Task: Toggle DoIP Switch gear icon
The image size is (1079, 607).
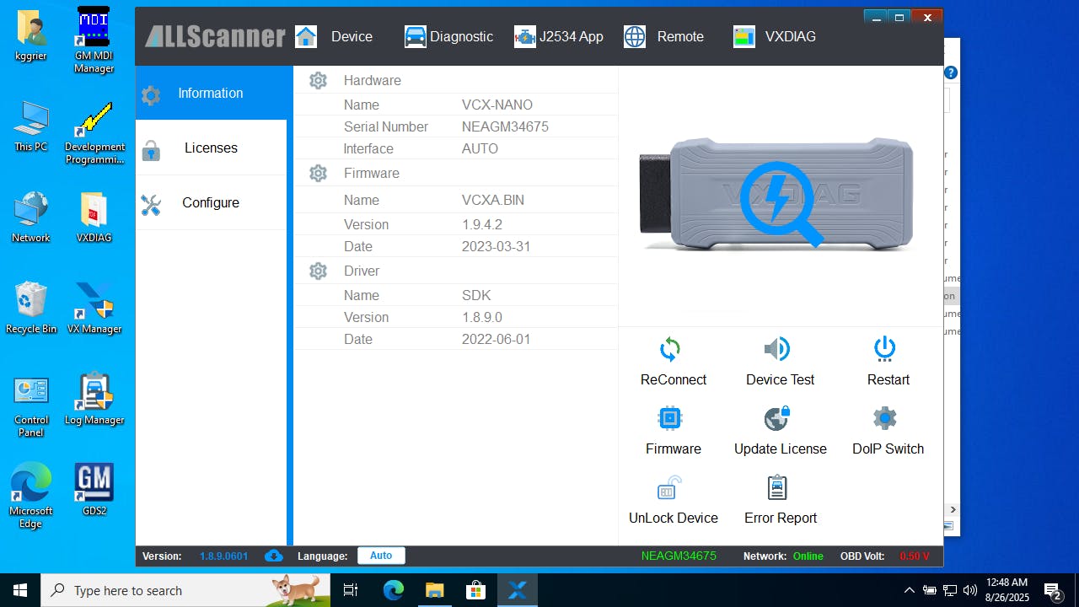Action: point(884,418)
